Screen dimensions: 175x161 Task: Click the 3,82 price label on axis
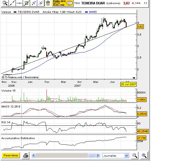pos(140,27)
